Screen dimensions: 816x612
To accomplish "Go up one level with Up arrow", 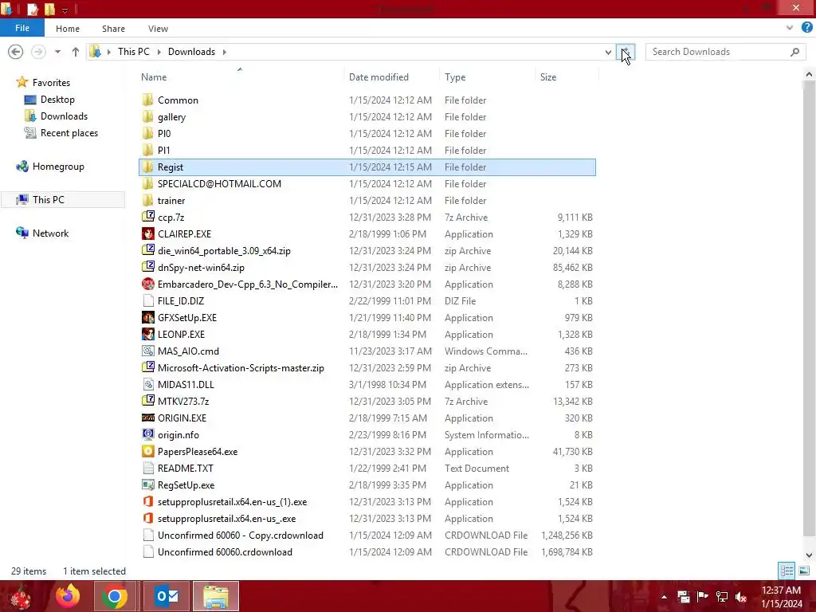I will (76, 52).
